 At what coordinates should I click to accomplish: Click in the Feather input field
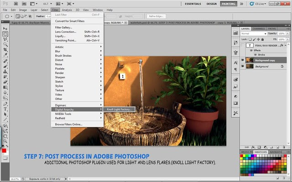pos(48,16)
